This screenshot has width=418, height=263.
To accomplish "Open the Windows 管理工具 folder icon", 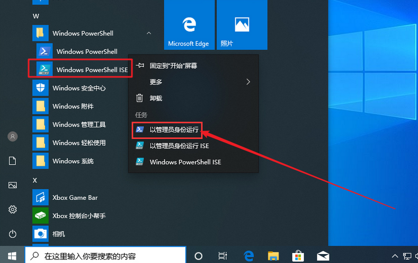I will click(40, 124).
